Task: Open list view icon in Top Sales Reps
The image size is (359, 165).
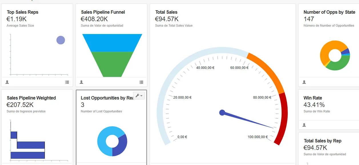Action: click(x=67, y=82)
